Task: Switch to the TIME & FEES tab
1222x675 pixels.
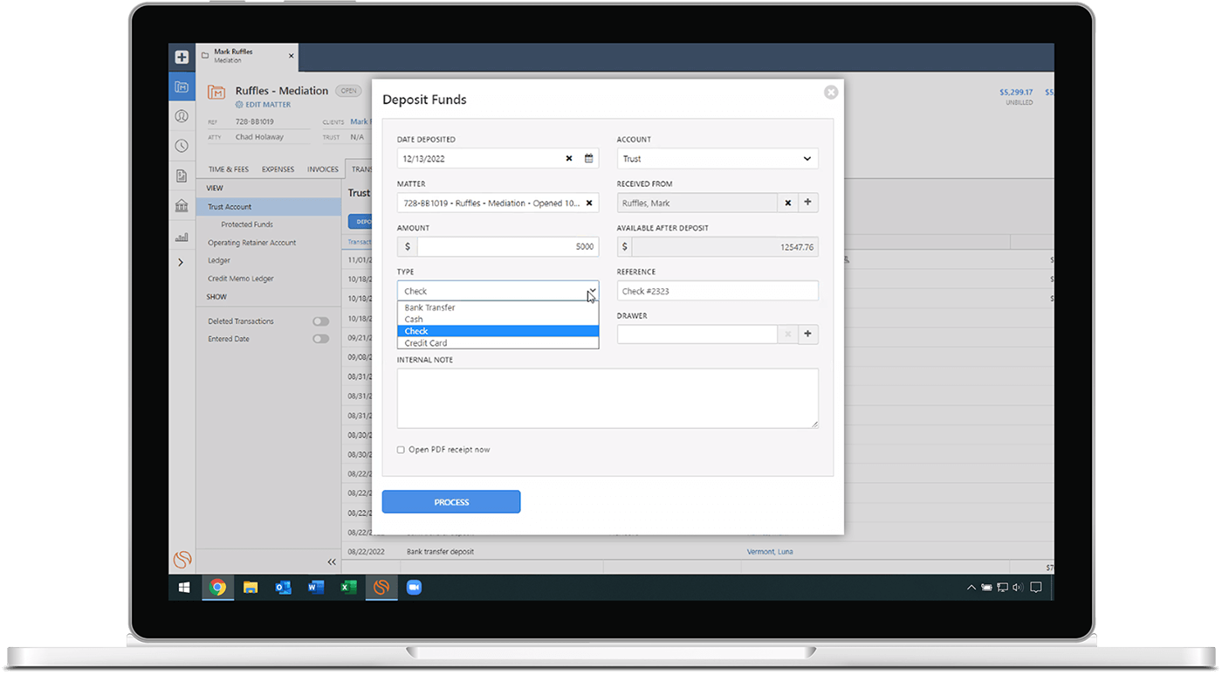Action: 229,169
